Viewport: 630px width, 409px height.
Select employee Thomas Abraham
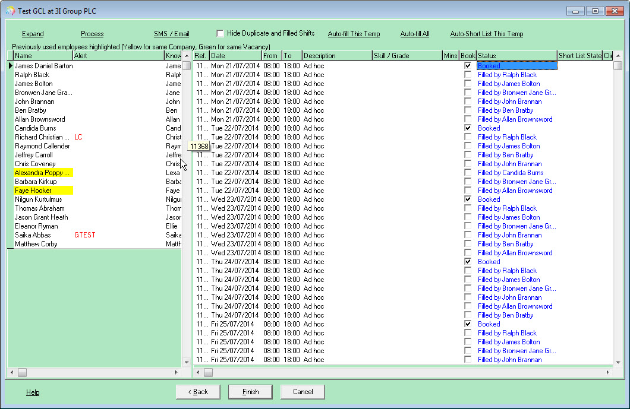[40, 208]
